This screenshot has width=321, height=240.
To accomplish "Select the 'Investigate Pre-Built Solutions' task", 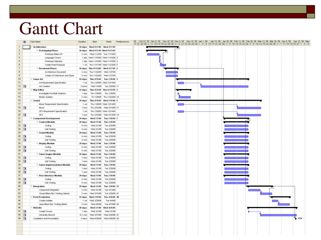I will [x=52, y=93].
